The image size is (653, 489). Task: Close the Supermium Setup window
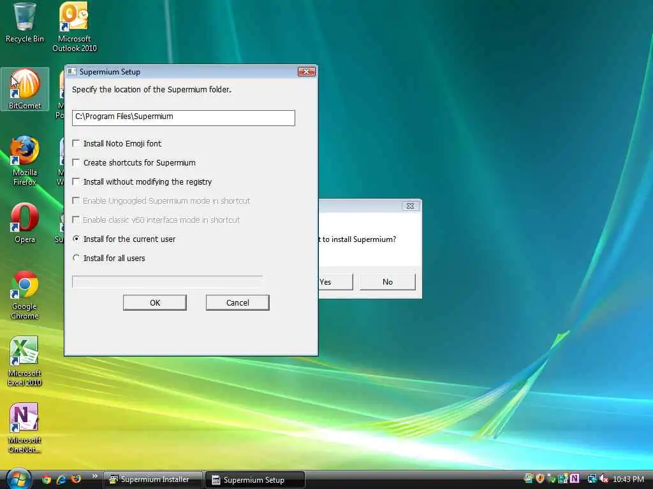coord(307,71)
